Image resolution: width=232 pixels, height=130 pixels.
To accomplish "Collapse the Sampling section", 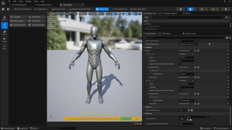I will [145, 47].
